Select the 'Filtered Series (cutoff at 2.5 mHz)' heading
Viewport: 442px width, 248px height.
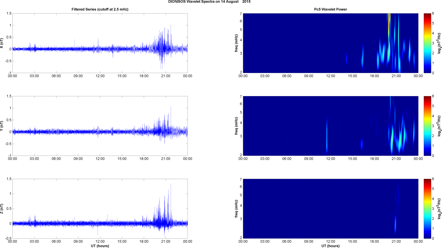click(x=100, y=9)
